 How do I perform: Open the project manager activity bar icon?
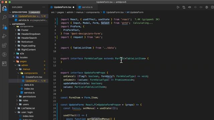point(4,64)
